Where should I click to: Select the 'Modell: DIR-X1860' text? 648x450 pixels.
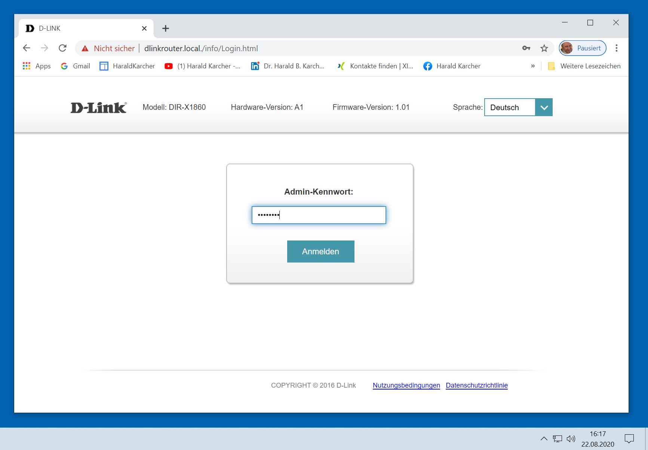[x=174, y=107]
